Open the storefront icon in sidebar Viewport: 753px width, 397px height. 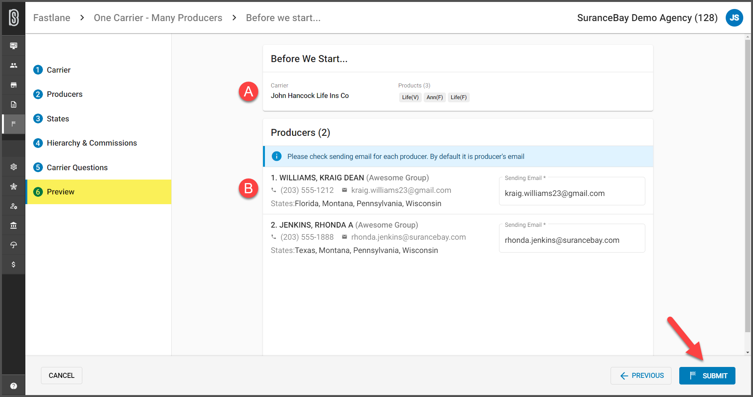(14, 85)
